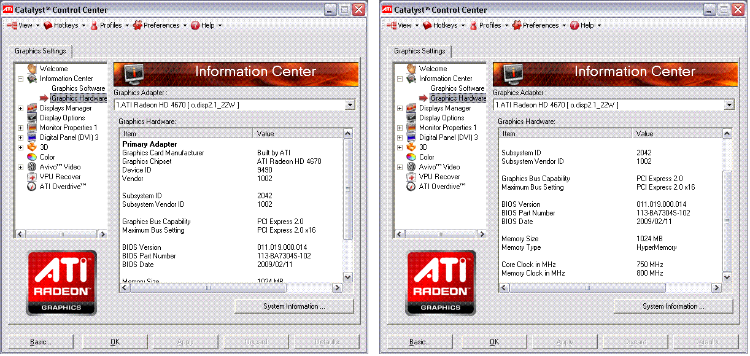Open Profiles menu in left window
Viewport: 750px width, 356px height.
tap(110, 25)
